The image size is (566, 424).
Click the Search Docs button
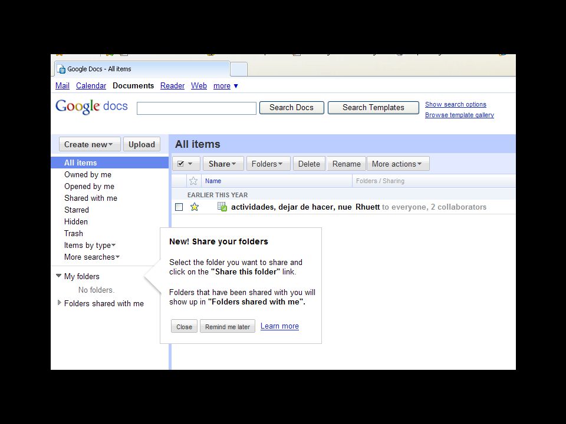click(x=292, y=107)
